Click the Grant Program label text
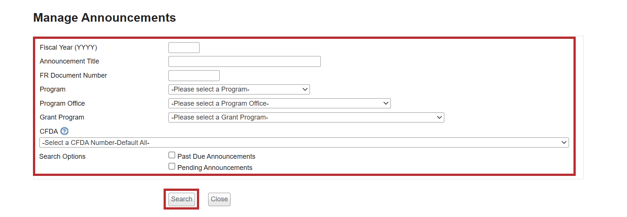This screenshot has height=217, width=627. tap(62, 117)
